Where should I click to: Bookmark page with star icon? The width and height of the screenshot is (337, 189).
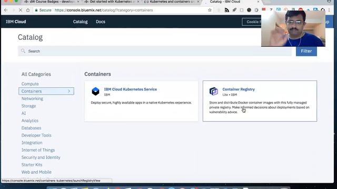210,10
